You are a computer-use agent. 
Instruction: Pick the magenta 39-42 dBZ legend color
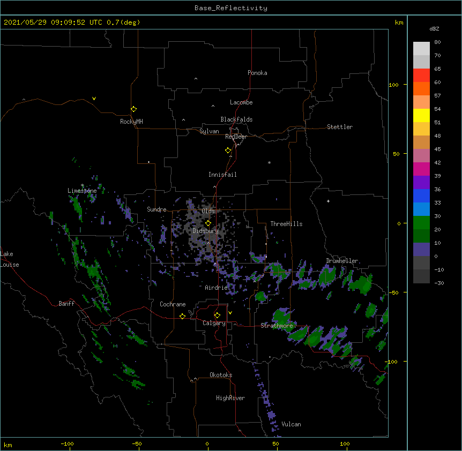click(421, 169)
